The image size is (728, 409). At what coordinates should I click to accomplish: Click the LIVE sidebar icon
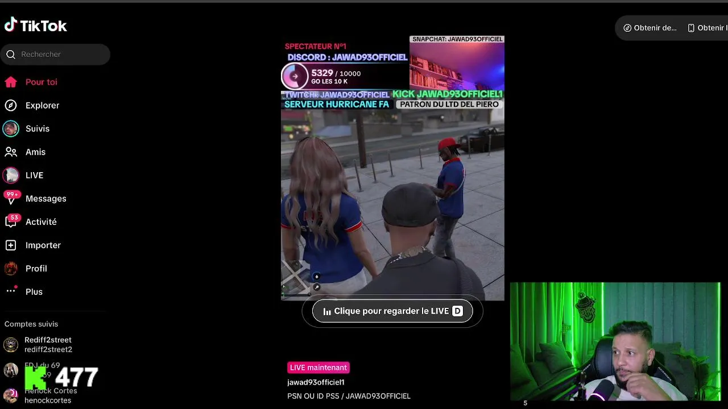pos(11,175)
